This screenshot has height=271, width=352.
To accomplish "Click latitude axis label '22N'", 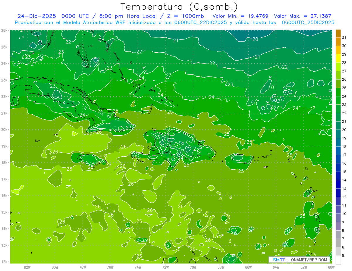I will tap(4, 96).
